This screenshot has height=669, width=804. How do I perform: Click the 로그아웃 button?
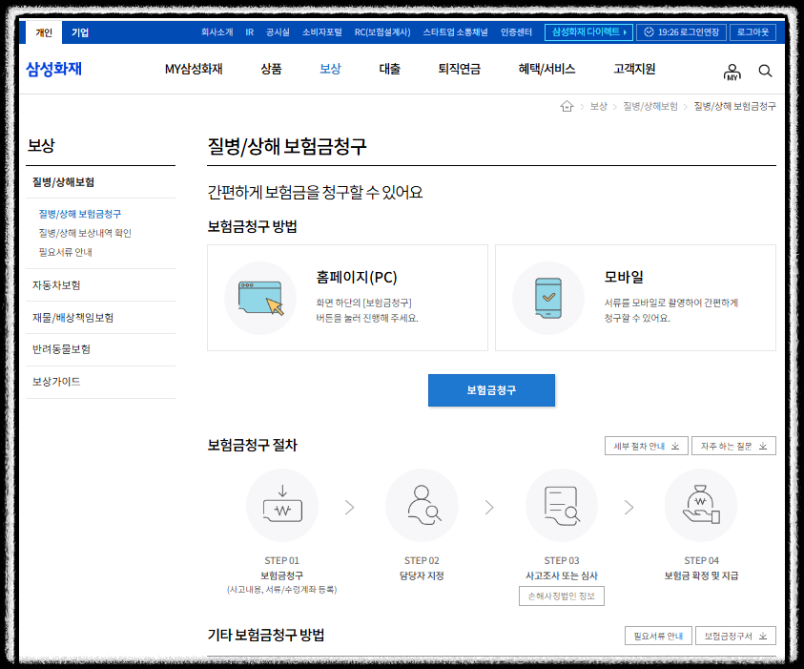pyautogui.click(x=752, y=31)
